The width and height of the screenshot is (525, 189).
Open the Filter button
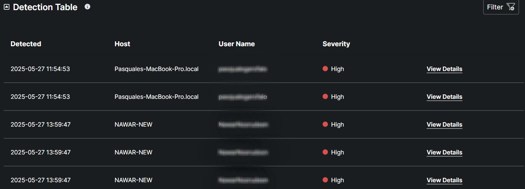(x=495, y=7)
